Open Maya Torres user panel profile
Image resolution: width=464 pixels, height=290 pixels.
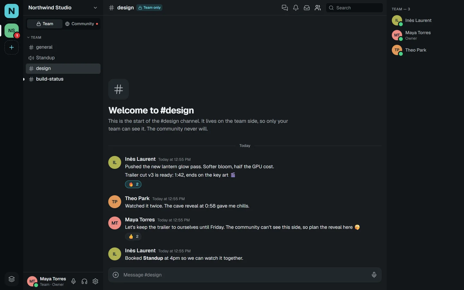point(47,281)
